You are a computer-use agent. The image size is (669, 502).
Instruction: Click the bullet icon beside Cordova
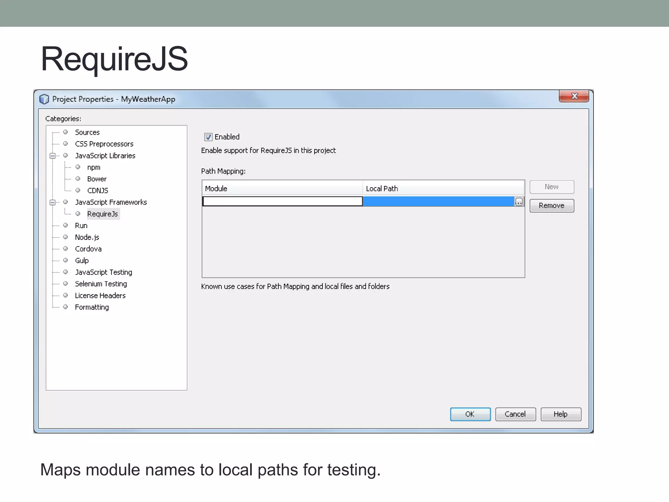click(x=65, y=249)
